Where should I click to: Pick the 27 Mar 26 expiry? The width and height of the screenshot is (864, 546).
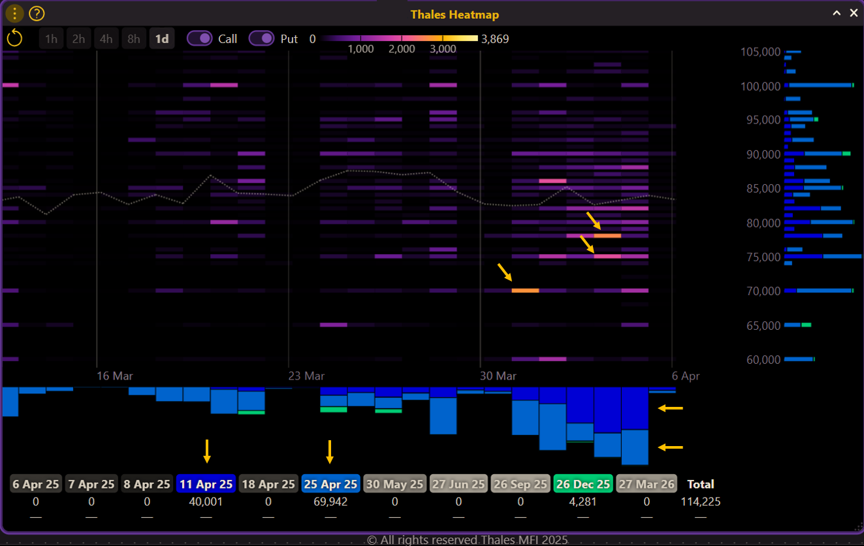[646, 484]
